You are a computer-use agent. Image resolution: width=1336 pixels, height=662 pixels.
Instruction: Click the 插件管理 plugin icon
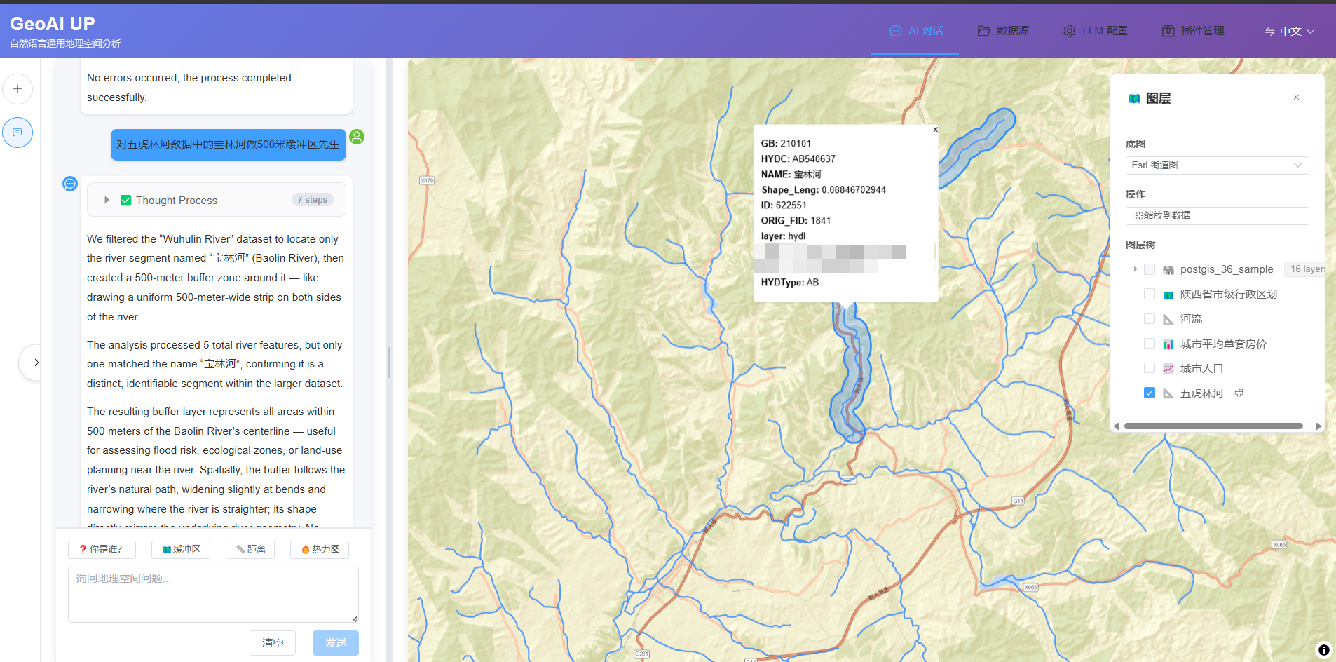[1168, 31]
